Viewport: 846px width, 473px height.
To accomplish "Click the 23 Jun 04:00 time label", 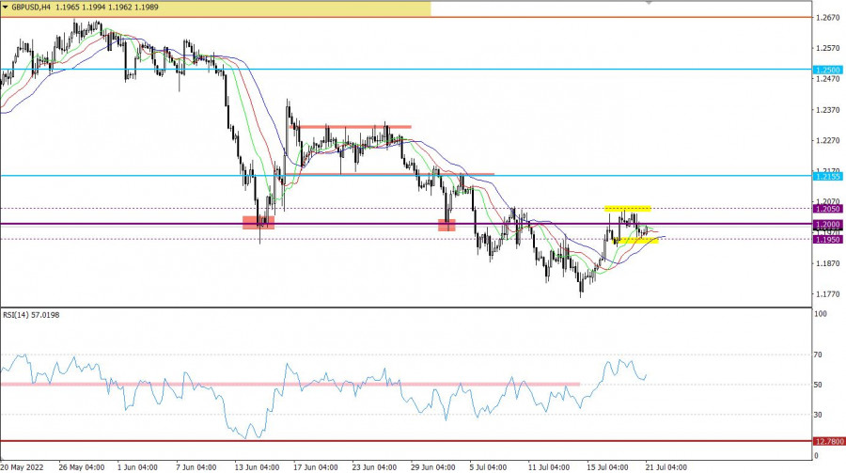I will click(374, 467).
